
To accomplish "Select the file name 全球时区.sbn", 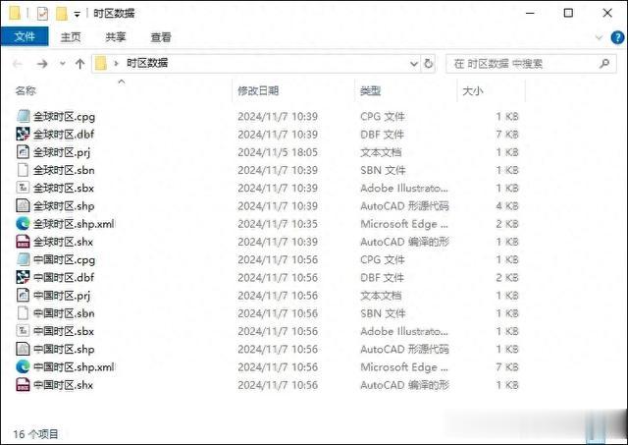I will coord(64,170).
